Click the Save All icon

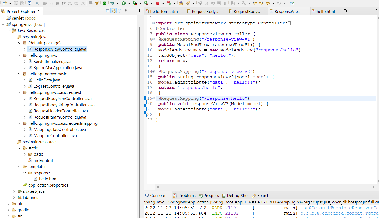point(22,3)
